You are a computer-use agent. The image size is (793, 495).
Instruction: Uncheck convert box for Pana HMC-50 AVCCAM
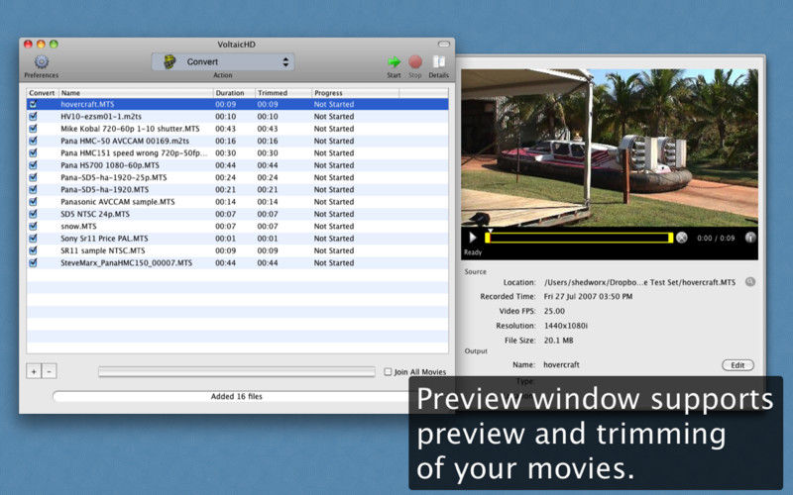pos(33,141)
